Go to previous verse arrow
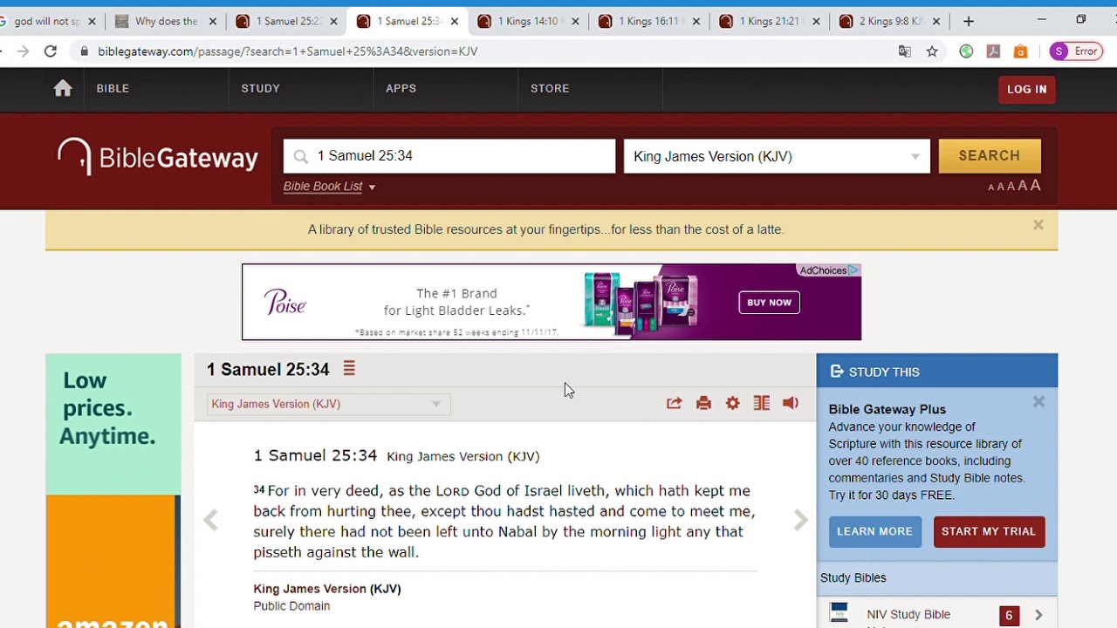The image size is (1117, 628). (210, 521)
